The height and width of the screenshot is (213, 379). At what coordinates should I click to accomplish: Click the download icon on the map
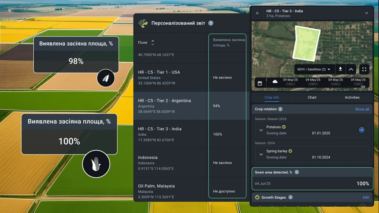point(340,69)
